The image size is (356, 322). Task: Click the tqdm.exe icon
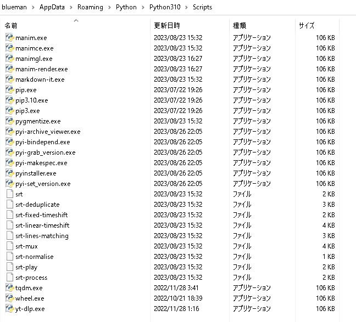click(x=10, y=288)
